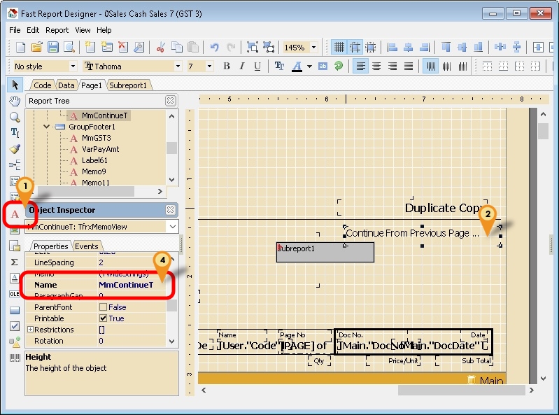Viewport: 559px width, 415px height.
Task: Switch to the Events tab
Action: pos(87,246)
